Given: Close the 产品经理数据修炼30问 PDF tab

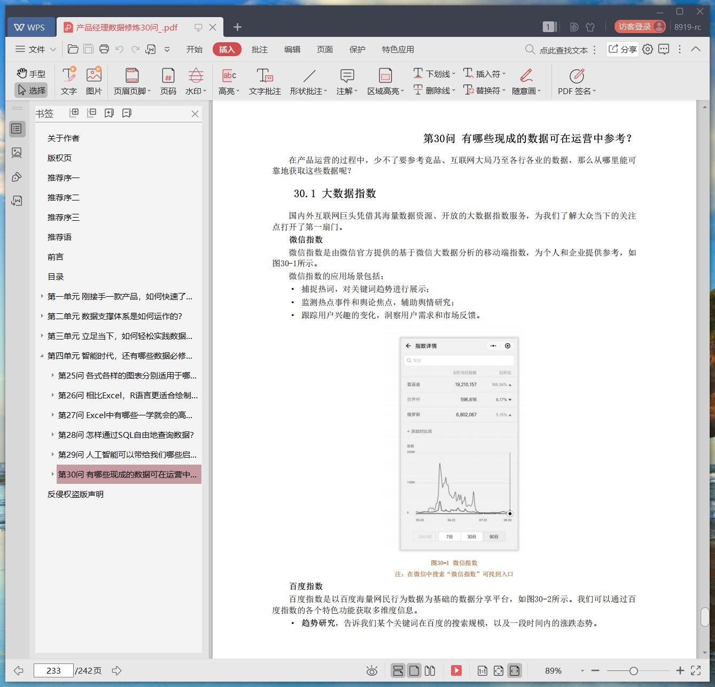Looking at the screenshot, I should (213, 27).
